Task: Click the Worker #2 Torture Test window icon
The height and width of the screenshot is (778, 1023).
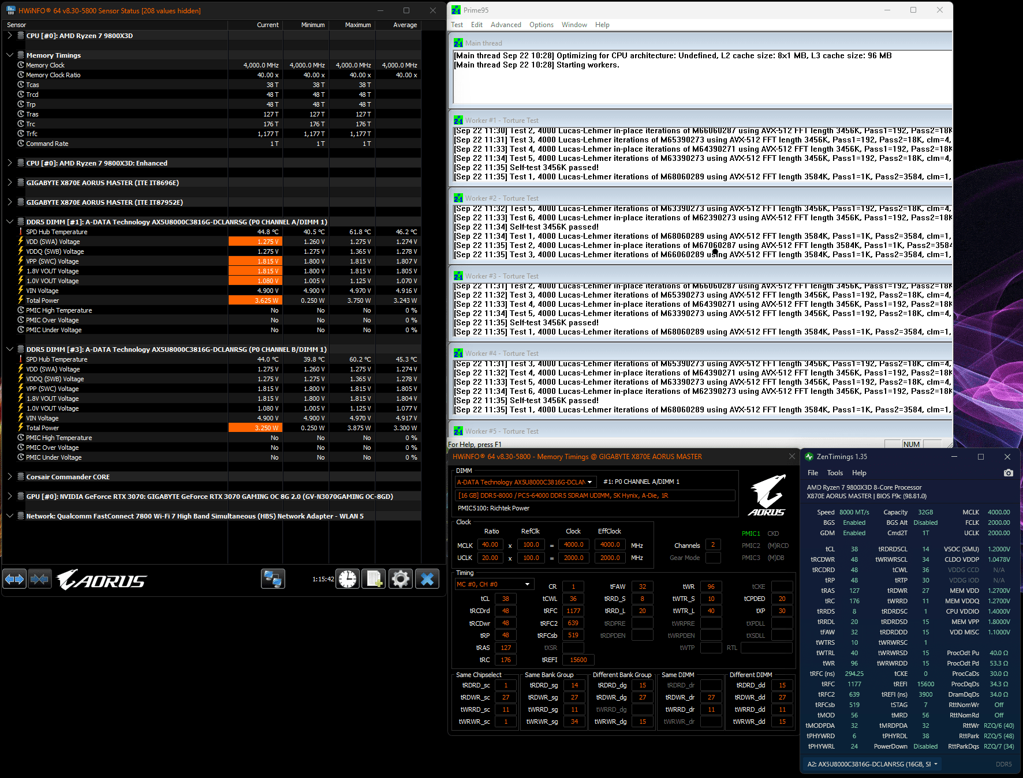Action: (458, 198)
